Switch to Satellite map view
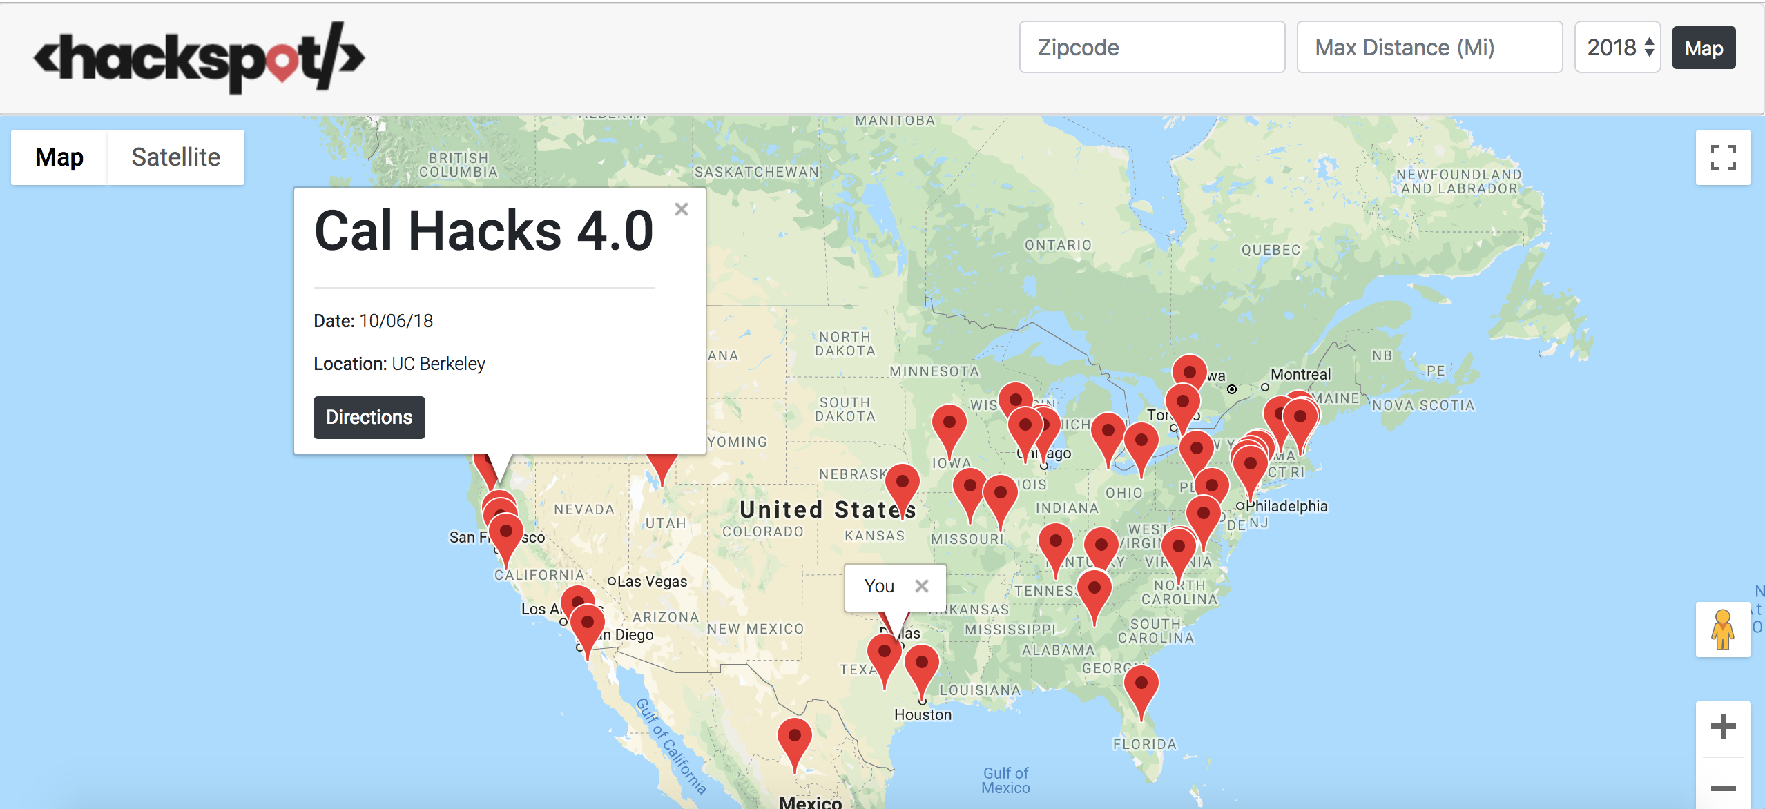 (x=175, y=157)
